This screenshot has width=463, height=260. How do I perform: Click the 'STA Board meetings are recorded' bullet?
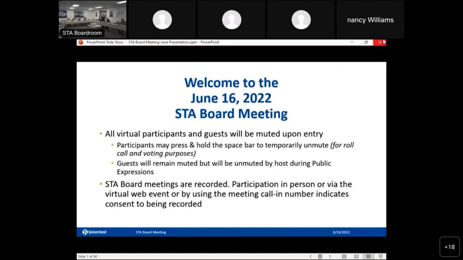228,194
